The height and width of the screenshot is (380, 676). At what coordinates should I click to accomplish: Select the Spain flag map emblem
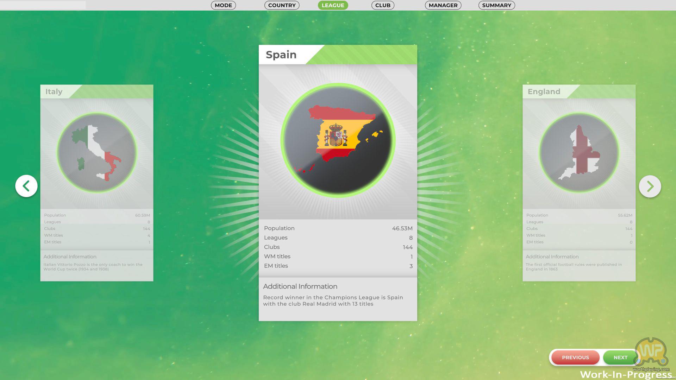338,140
